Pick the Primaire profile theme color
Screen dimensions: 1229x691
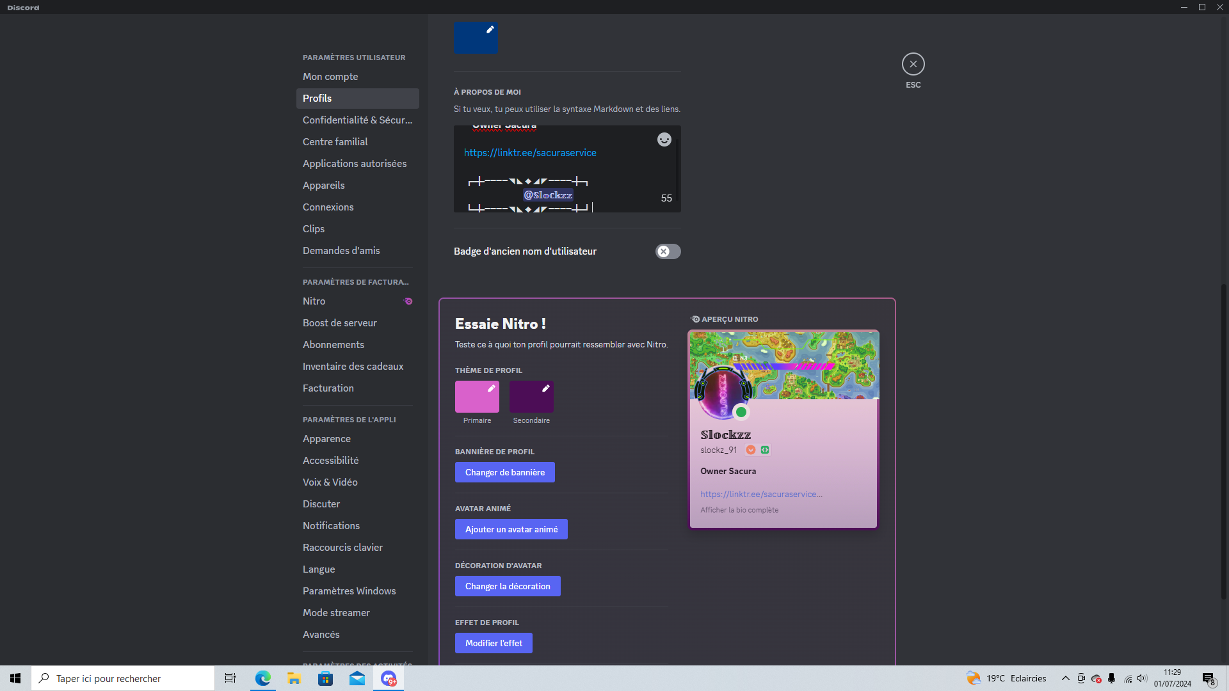(x=477, y=397)
